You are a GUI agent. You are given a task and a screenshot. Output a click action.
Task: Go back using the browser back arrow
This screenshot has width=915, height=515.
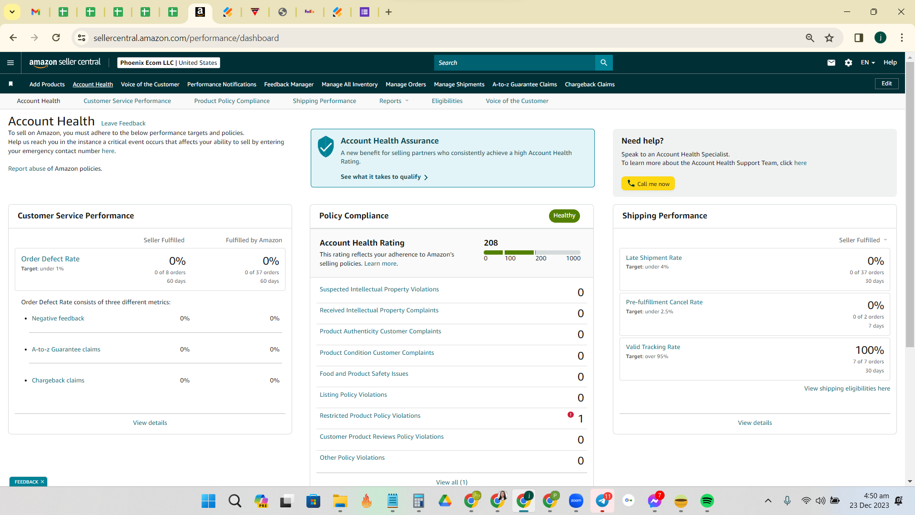click(x=13, y=38)
